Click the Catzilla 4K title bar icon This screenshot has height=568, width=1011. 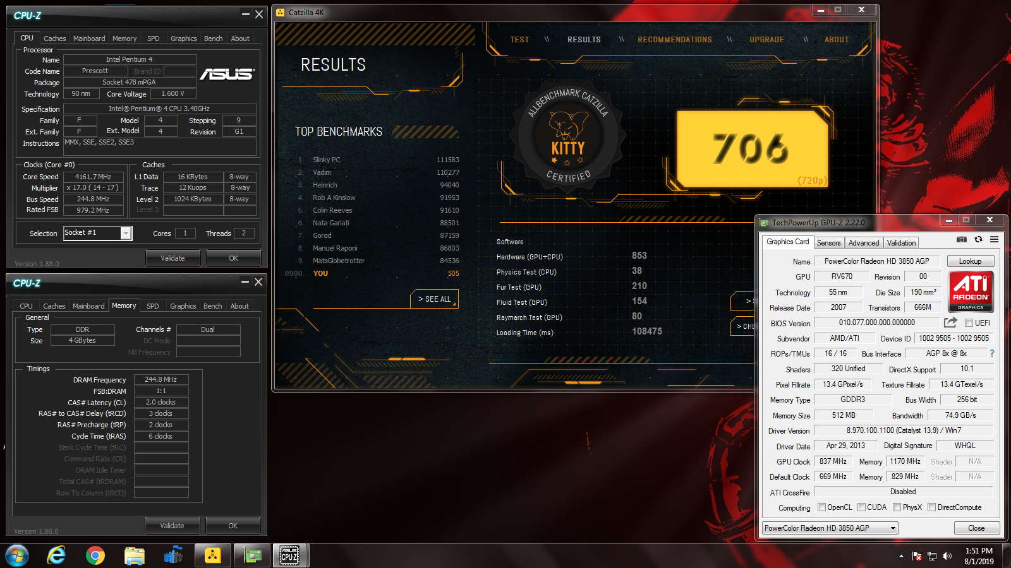(281, 12)
